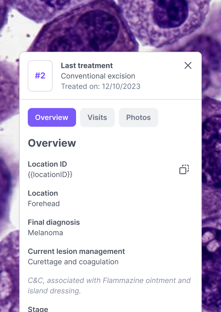Click the 'Forehead' location value
This screenshot has height=312, width=221.
click(x=44, y=203)
